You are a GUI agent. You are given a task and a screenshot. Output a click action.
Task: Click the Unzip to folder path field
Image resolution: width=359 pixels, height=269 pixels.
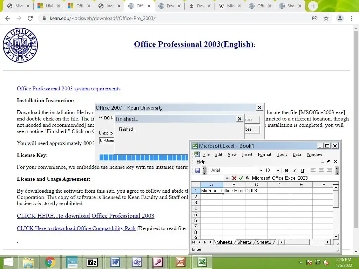pyautogui.click(x=107, y=140)
